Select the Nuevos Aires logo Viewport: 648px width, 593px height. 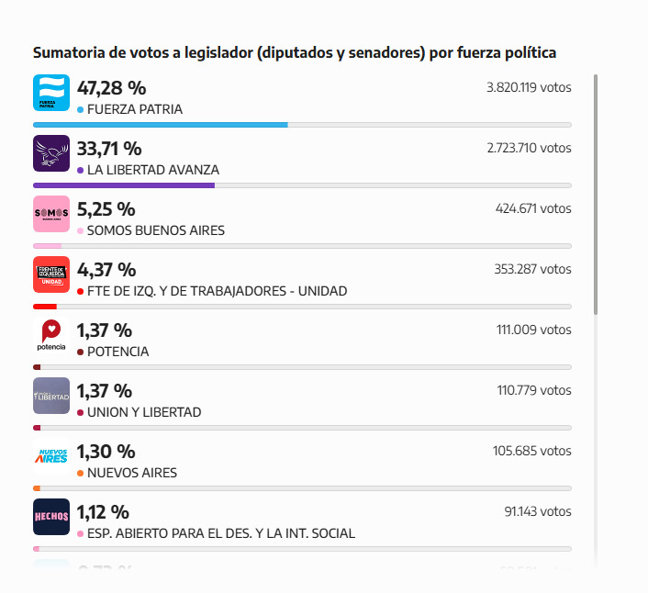pyautogui.click(x=50, y=456)
